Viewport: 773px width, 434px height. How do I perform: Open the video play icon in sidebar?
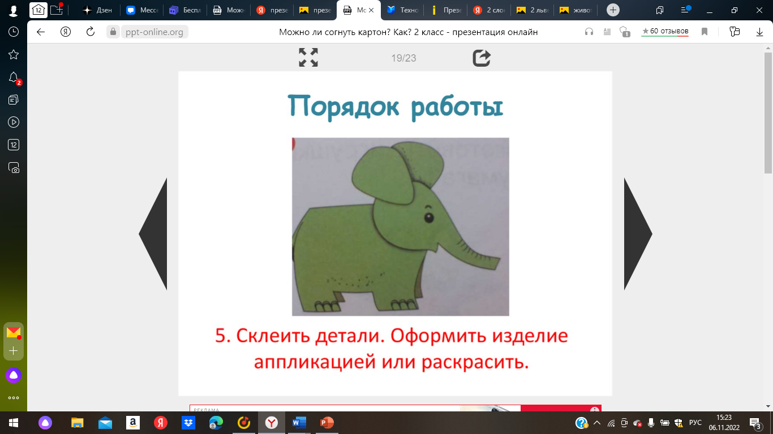click(x=14, y=122)
